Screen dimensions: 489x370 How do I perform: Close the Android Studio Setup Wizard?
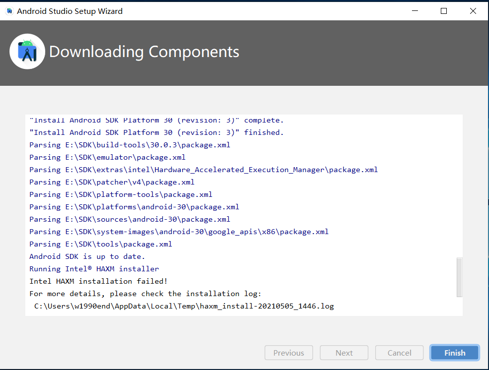click(x=473, y=11)
